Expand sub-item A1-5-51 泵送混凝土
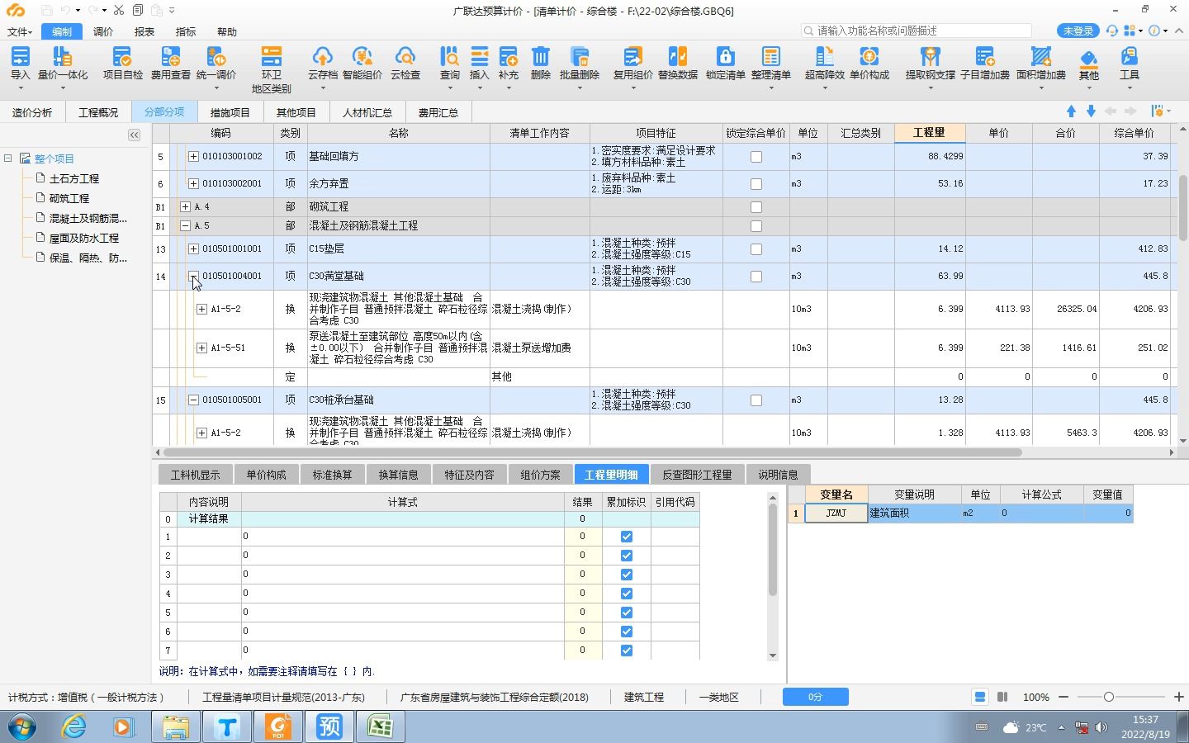This screenshot has width=1189, height=743. [x=201, y=348]
